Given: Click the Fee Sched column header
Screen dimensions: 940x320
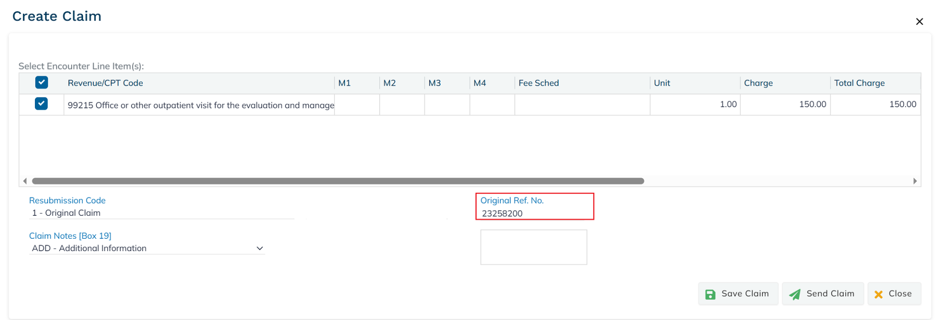Looking at the screenshot, I should pyautogui.click(x=538, y=83).
